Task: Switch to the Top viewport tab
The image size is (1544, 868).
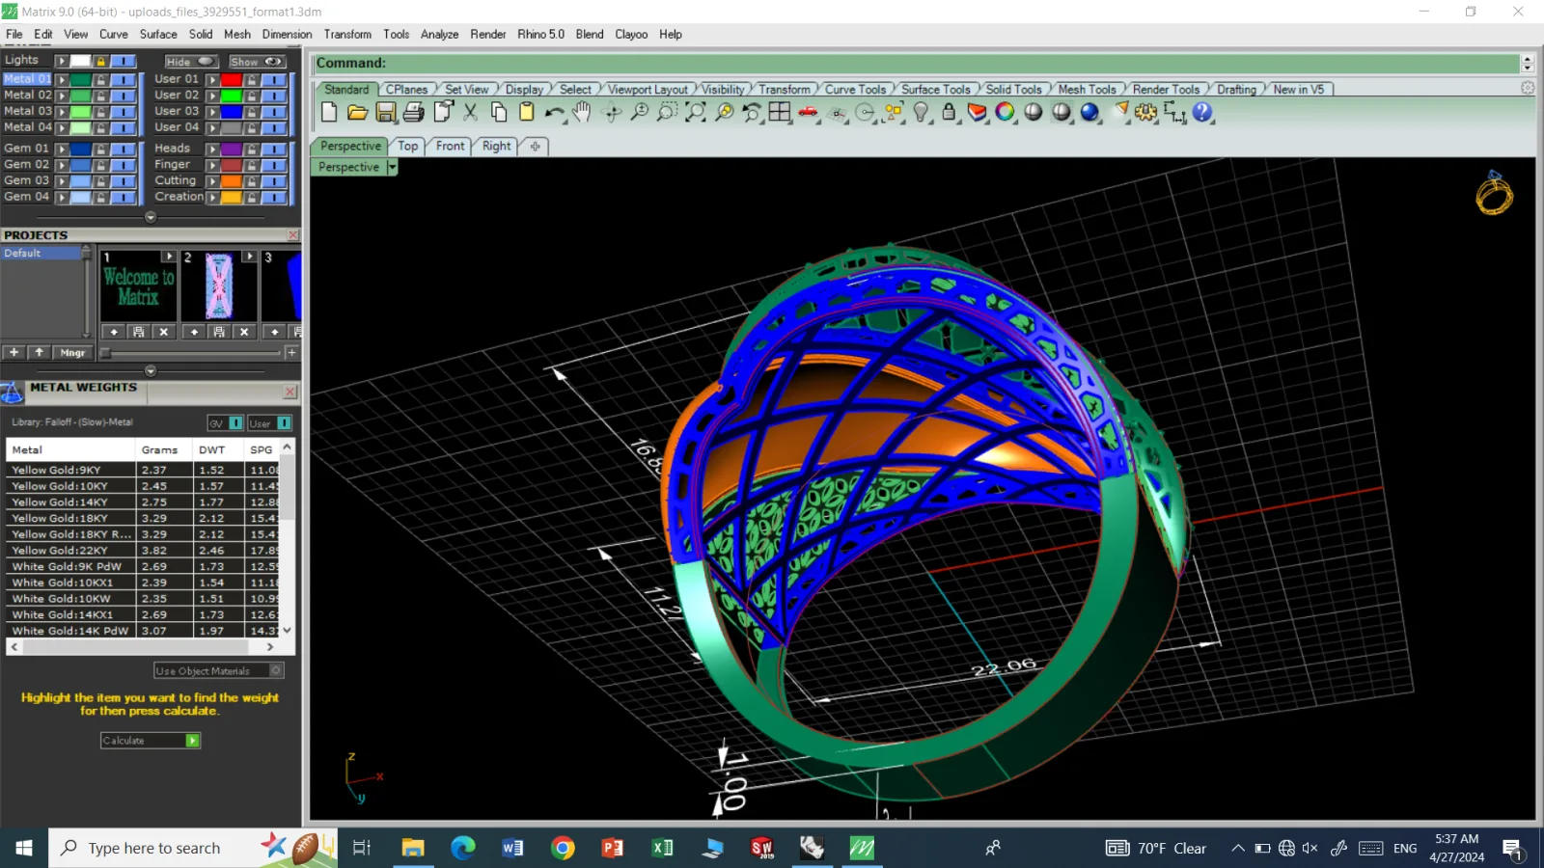Action: 408,146
